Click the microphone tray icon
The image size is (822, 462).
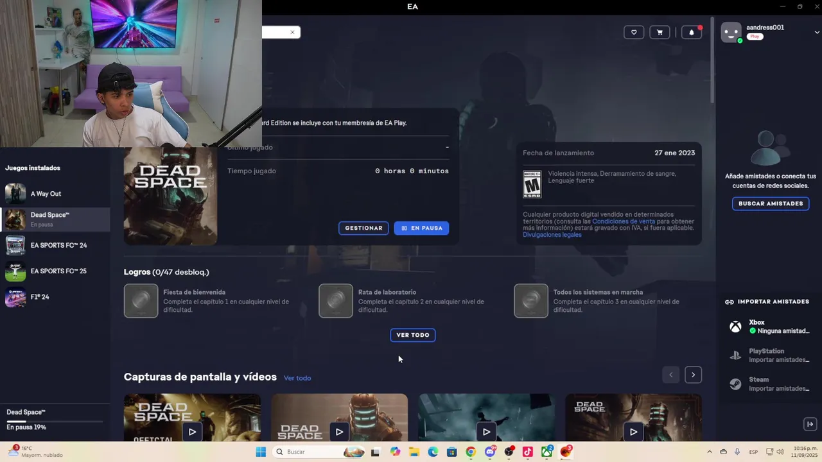tap(737, 452)
